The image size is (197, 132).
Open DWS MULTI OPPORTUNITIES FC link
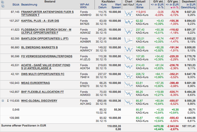click(x=43, y=74)
